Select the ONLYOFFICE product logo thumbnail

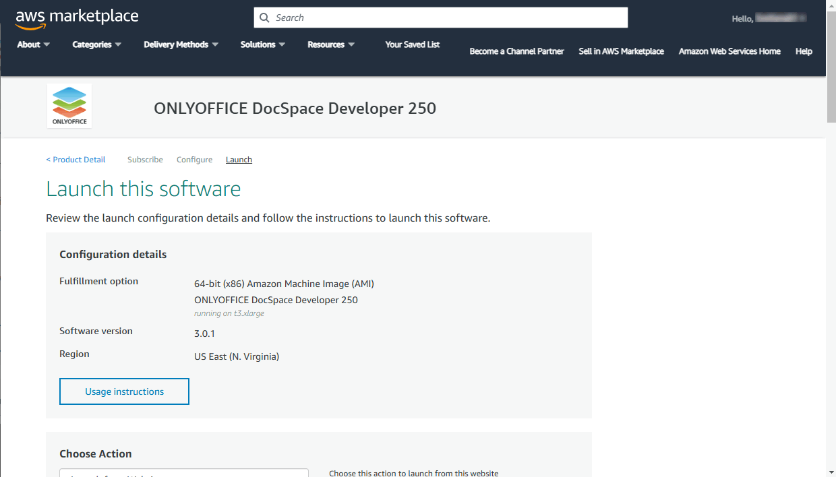tap(69, 105)
